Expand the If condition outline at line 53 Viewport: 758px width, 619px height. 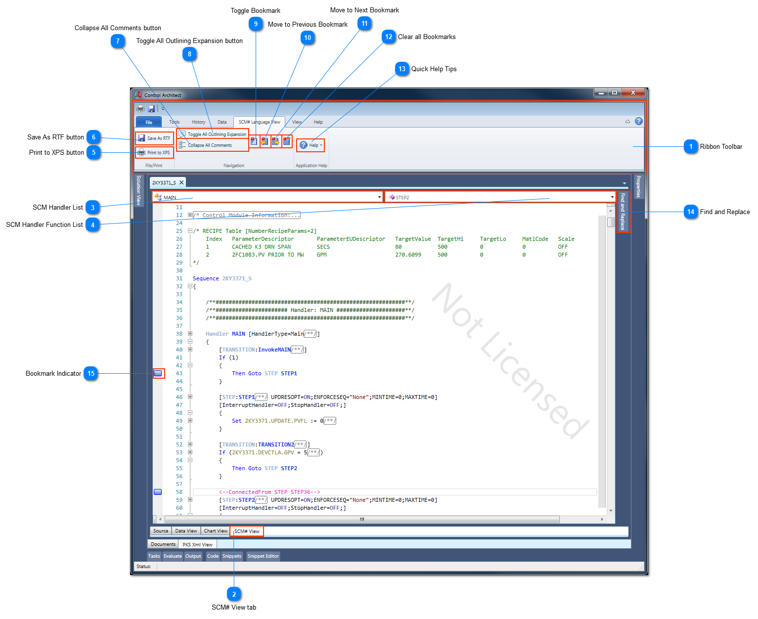click(190, 452)
